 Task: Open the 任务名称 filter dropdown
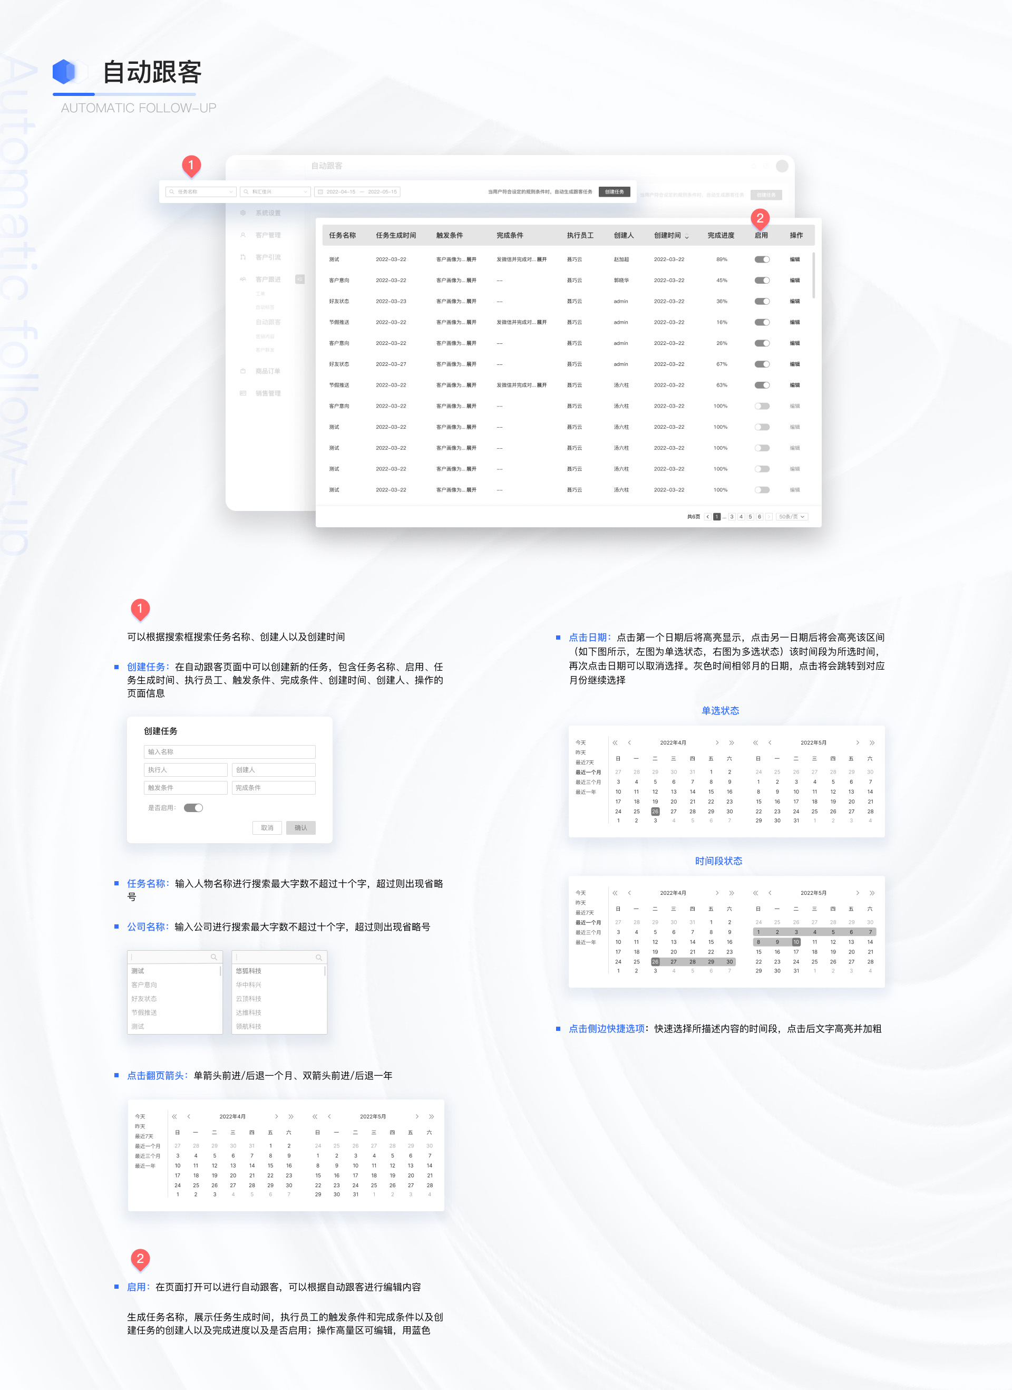pos(201,192)
